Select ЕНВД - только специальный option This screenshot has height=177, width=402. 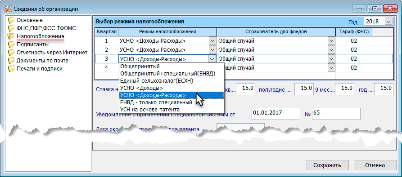[172, 102]
